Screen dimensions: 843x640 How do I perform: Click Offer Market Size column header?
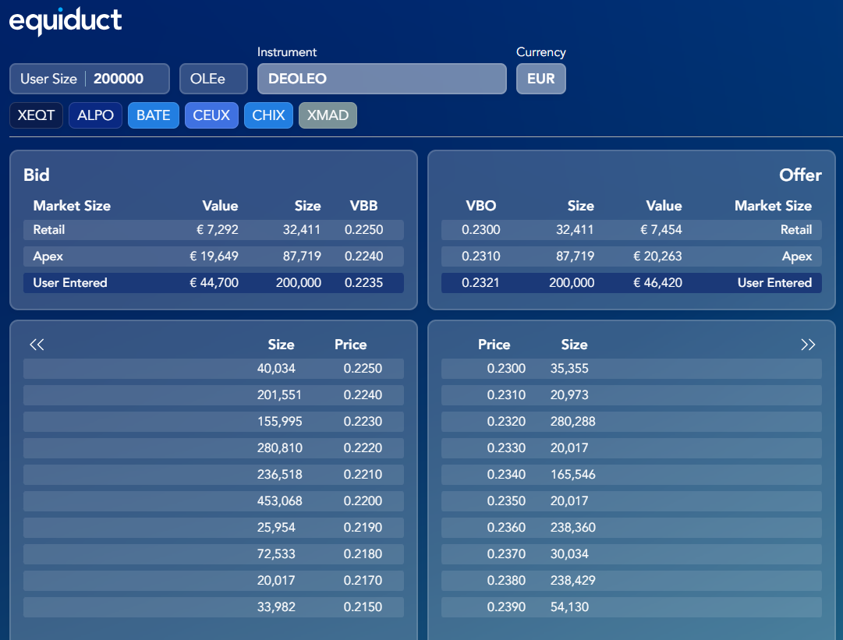pyautogui.click(x=773, y=206)
